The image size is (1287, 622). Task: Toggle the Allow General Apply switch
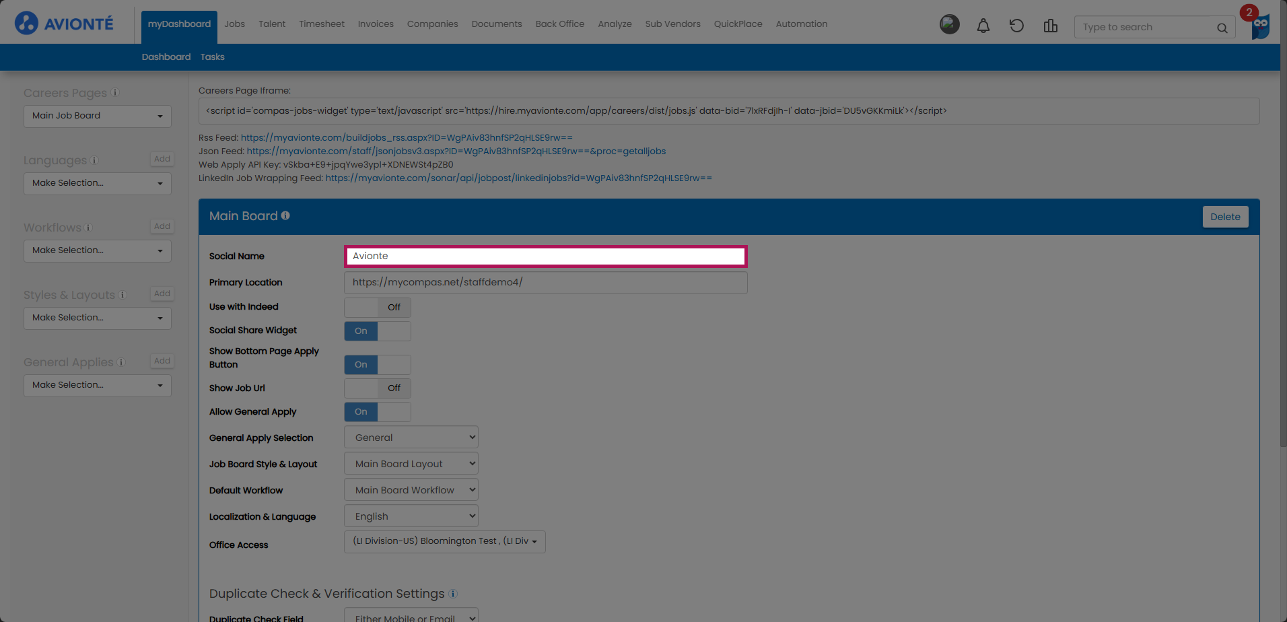(x=378, y=412)
